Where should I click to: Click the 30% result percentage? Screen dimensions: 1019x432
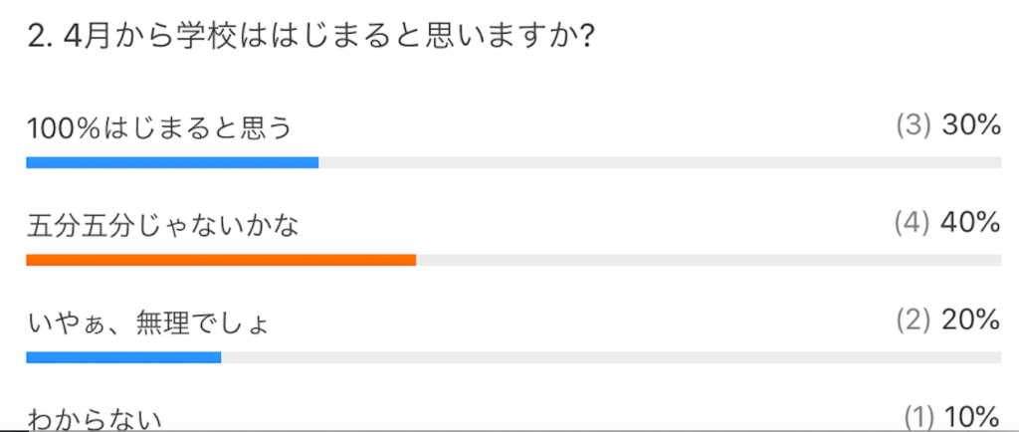969,125
